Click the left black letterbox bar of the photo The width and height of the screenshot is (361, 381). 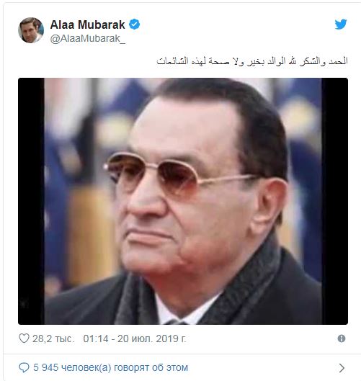click(31, 201)
